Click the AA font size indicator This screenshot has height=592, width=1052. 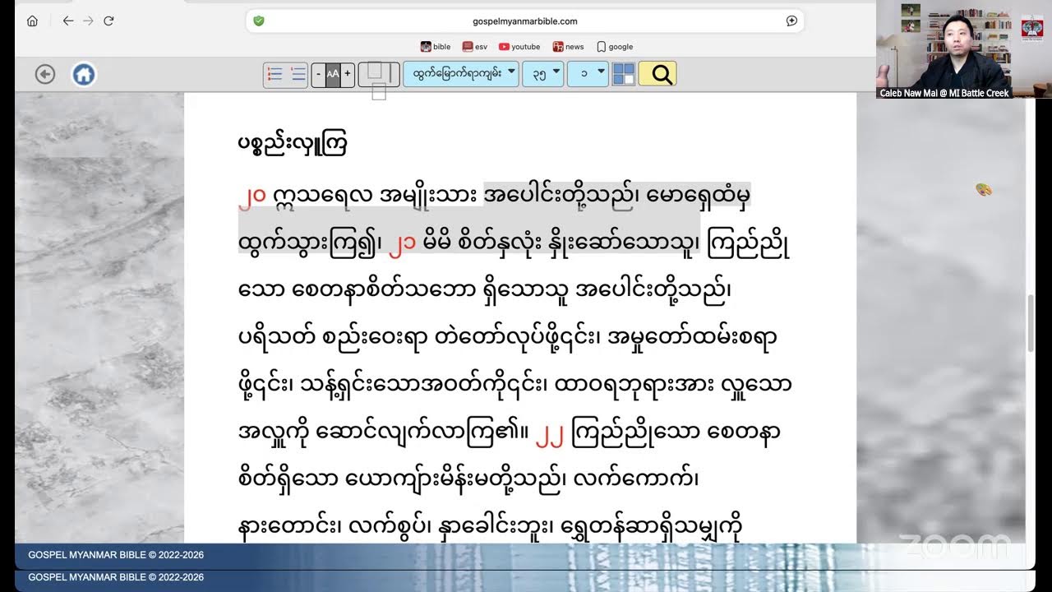(333, 74)
